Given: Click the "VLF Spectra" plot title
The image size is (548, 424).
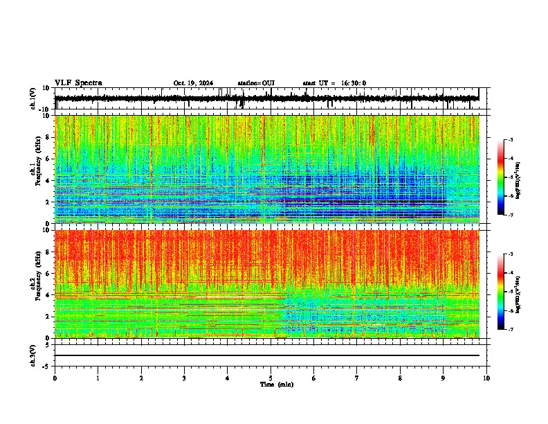Looking at the screenshot, I should coord(78,83).
